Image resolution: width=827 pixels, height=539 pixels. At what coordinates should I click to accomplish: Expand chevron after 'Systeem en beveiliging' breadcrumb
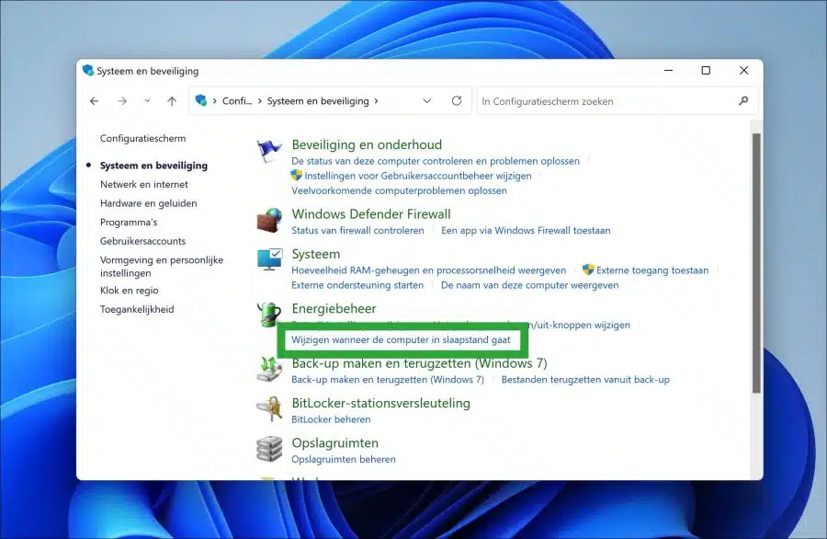[x=376, y=101]
